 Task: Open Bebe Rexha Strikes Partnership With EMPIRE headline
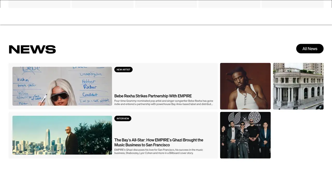153,96
